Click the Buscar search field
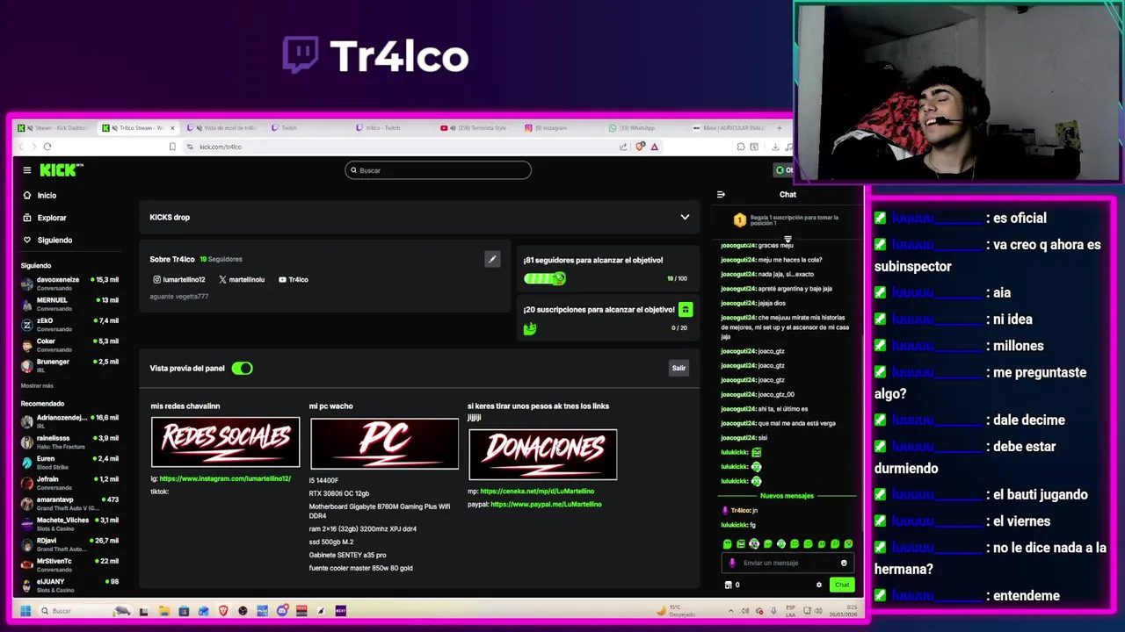Viewport: 1125px width, 632px height. [x=438, y=170]
